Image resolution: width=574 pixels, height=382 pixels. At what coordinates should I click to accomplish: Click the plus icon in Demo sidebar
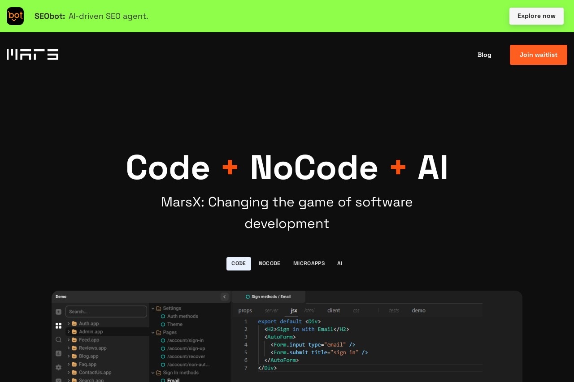point(58,312)
